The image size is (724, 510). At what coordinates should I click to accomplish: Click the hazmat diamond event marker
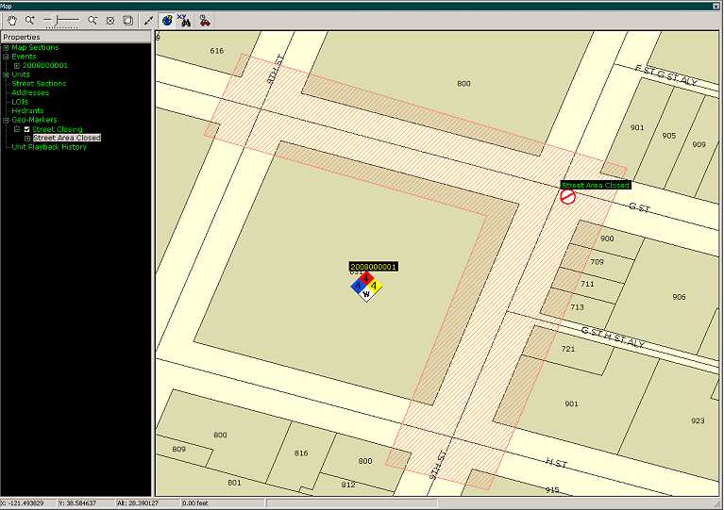point(366,286)
